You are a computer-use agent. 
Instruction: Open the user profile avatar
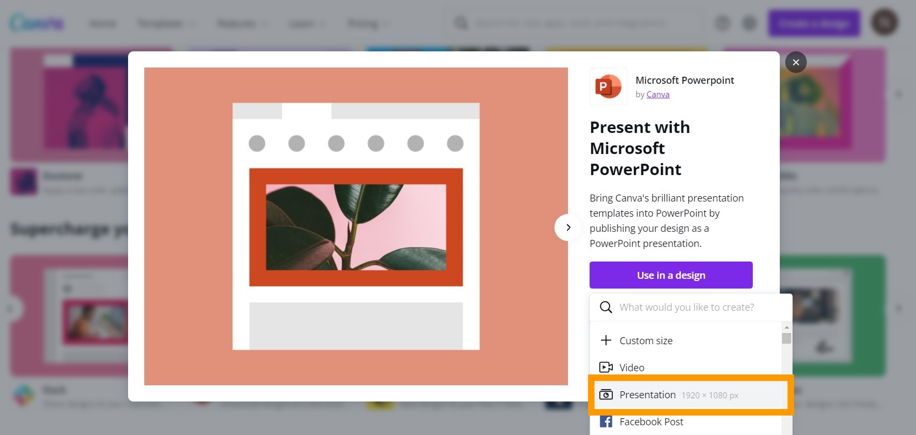(884, 23)
